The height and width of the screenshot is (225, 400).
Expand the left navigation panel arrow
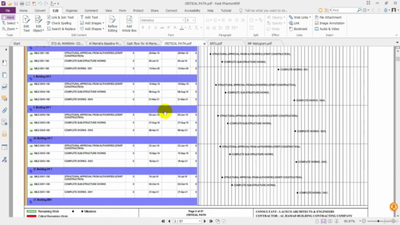click(x=6, y=49)
